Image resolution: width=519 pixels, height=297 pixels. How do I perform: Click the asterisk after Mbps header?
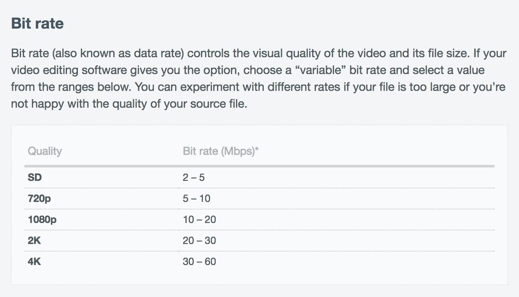tap(257, 150)
